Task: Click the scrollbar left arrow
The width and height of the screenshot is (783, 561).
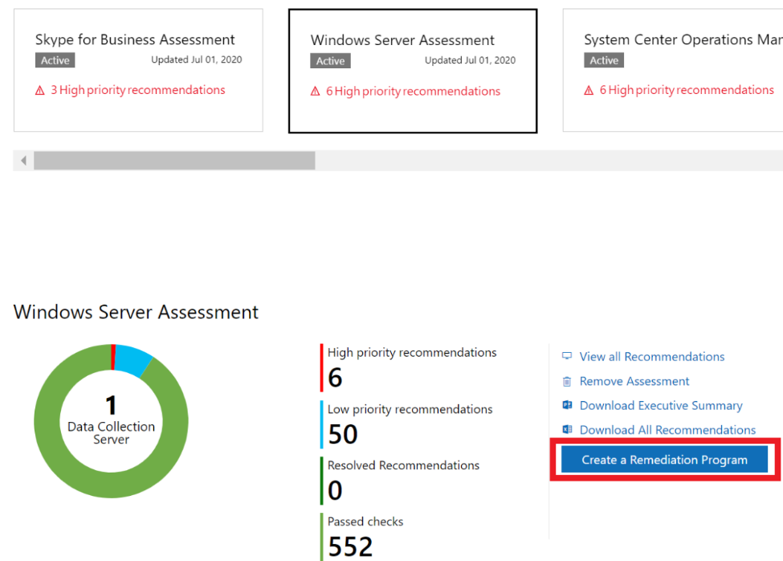Action: click(23, 161)
